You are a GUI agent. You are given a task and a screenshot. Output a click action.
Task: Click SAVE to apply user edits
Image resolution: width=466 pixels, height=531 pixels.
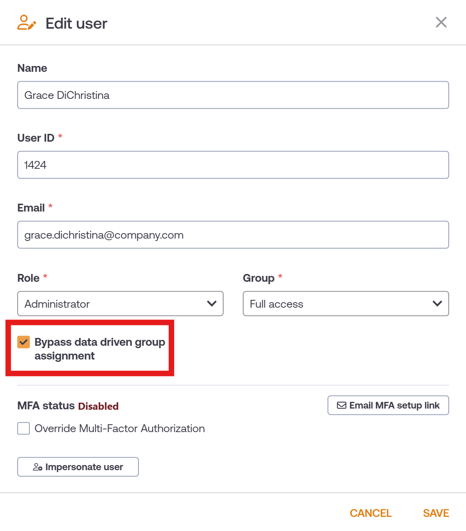436,513
